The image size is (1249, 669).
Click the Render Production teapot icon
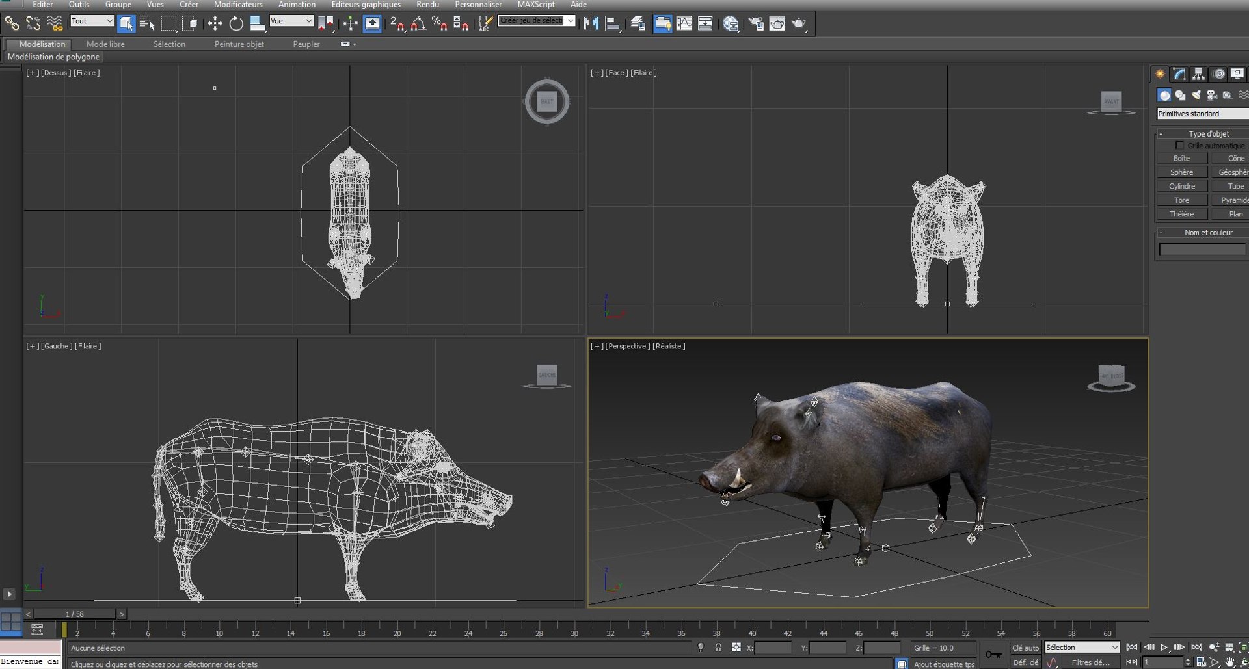point(799,23)
